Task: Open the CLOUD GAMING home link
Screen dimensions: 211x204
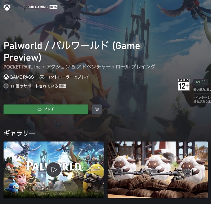Action: tap(36, 7)
